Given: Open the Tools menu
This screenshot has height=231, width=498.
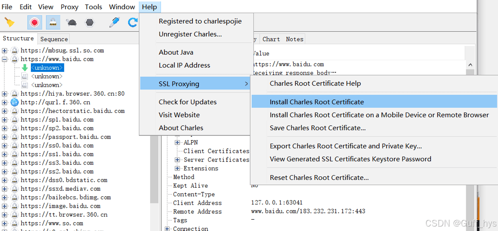Looking at the screenshot, I should (94, 7).
